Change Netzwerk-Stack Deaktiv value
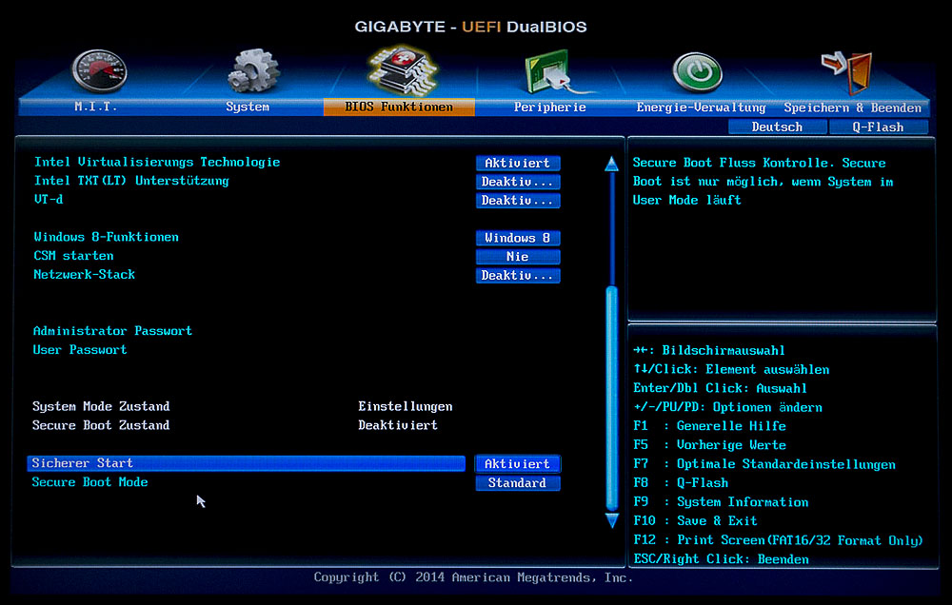The image size is (952, 605). (517, 276)
